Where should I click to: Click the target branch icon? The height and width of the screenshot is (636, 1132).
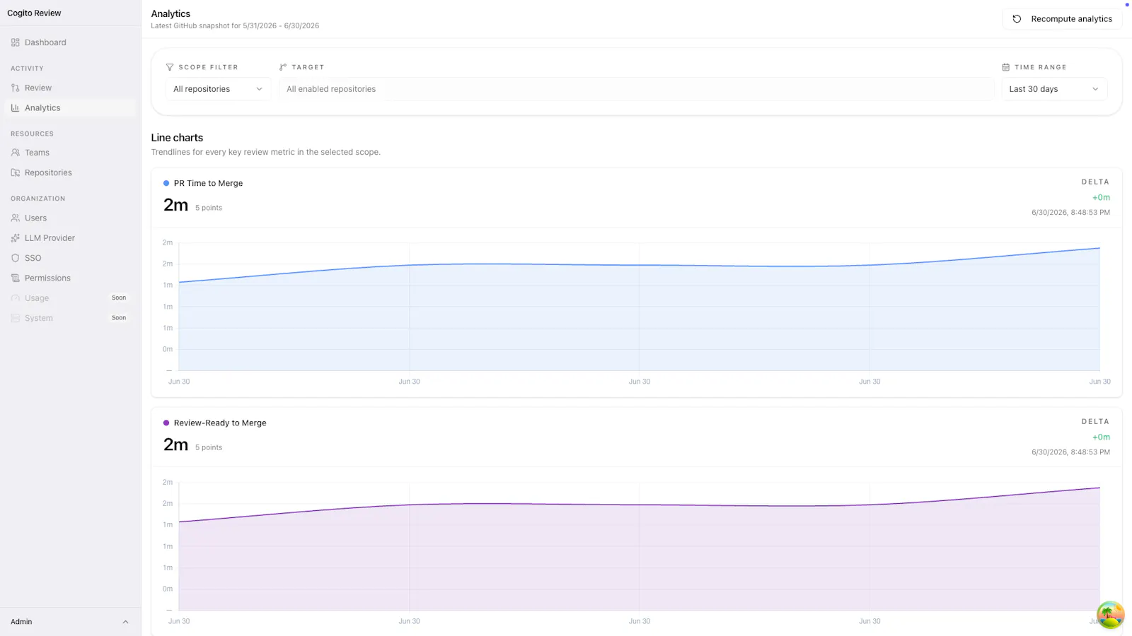pyautogui.click(x=283, y=67)
